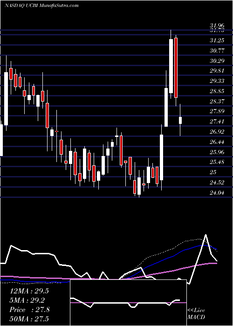
Task: Click the NASDAQ UCBI MunafaSutra.com title text
Action: click(41, 6)
